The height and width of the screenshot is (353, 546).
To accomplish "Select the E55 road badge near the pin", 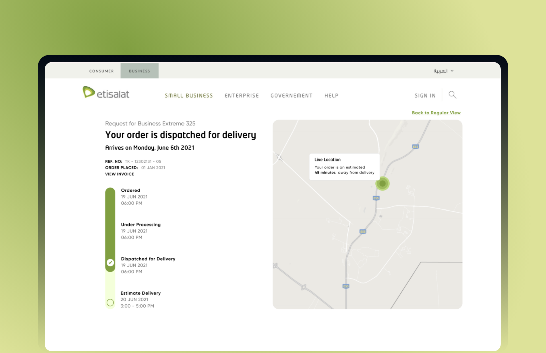I will pyautogui.click(x=376, y=198).
